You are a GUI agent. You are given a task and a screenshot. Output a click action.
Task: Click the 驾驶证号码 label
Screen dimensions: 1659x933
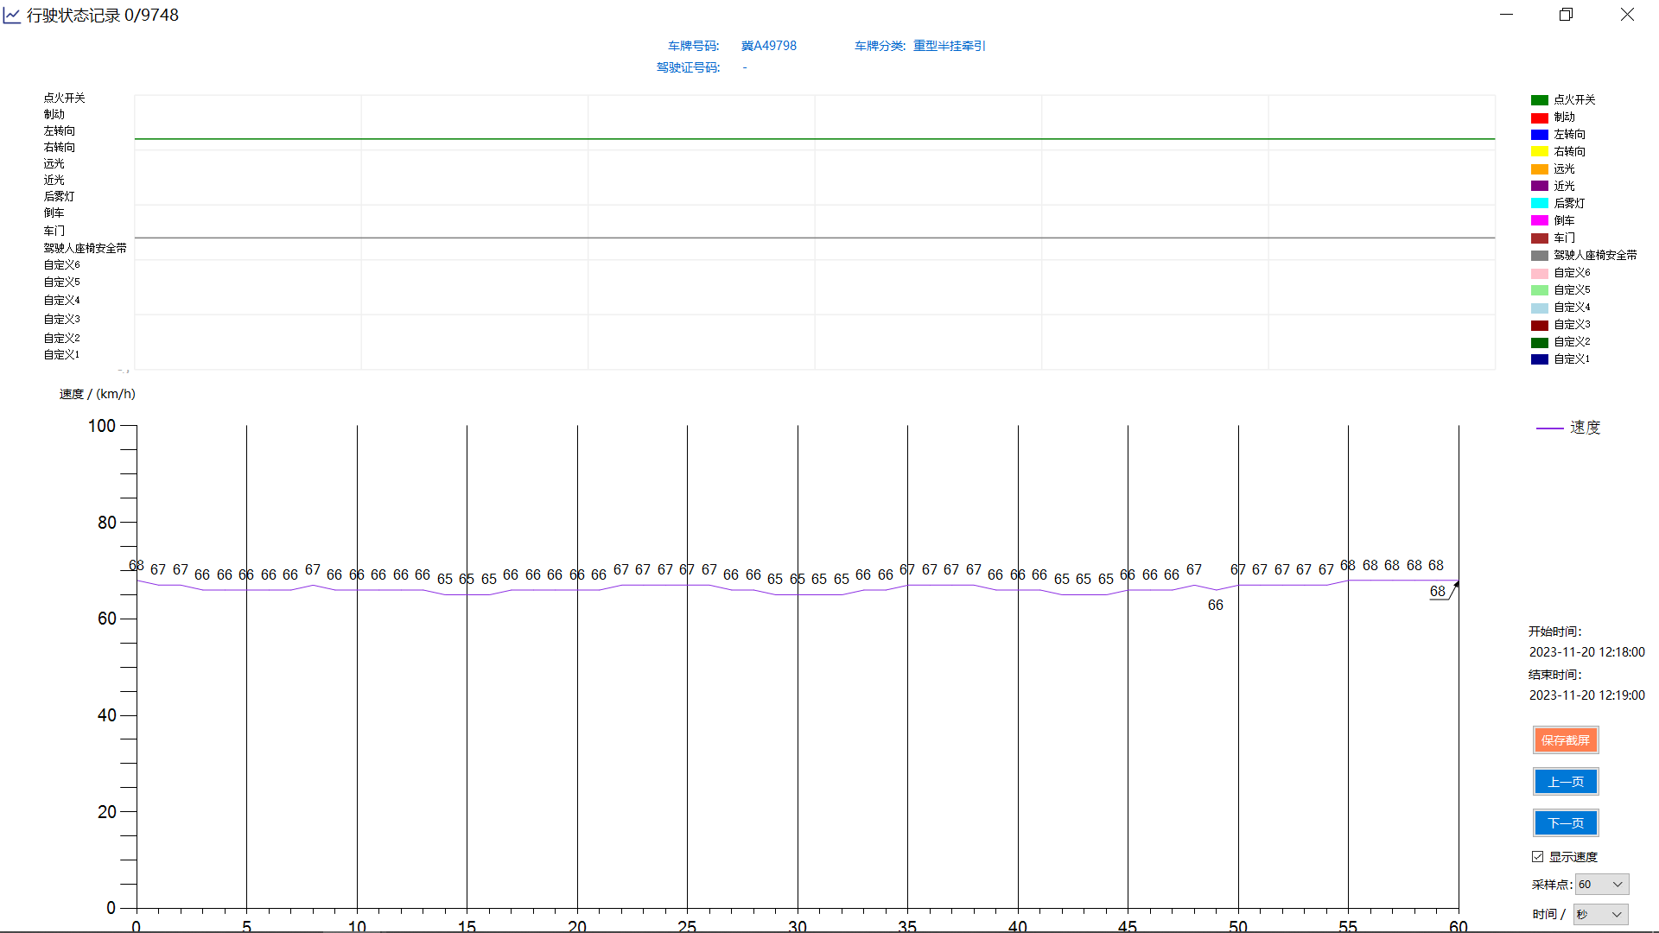688,67
